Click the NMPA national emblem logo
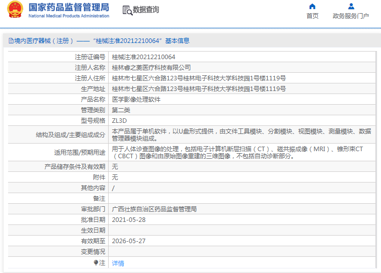 (15, 10)
